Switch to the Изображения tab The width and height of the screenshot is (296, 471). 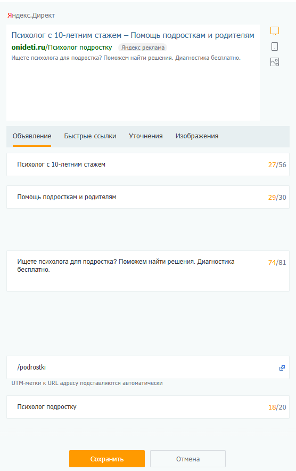[x=197, y=136]
